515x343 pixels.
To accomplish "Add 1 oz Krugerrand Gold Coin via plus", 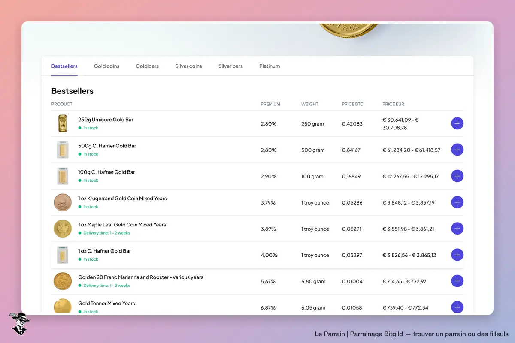I will [x=457, y=202].
